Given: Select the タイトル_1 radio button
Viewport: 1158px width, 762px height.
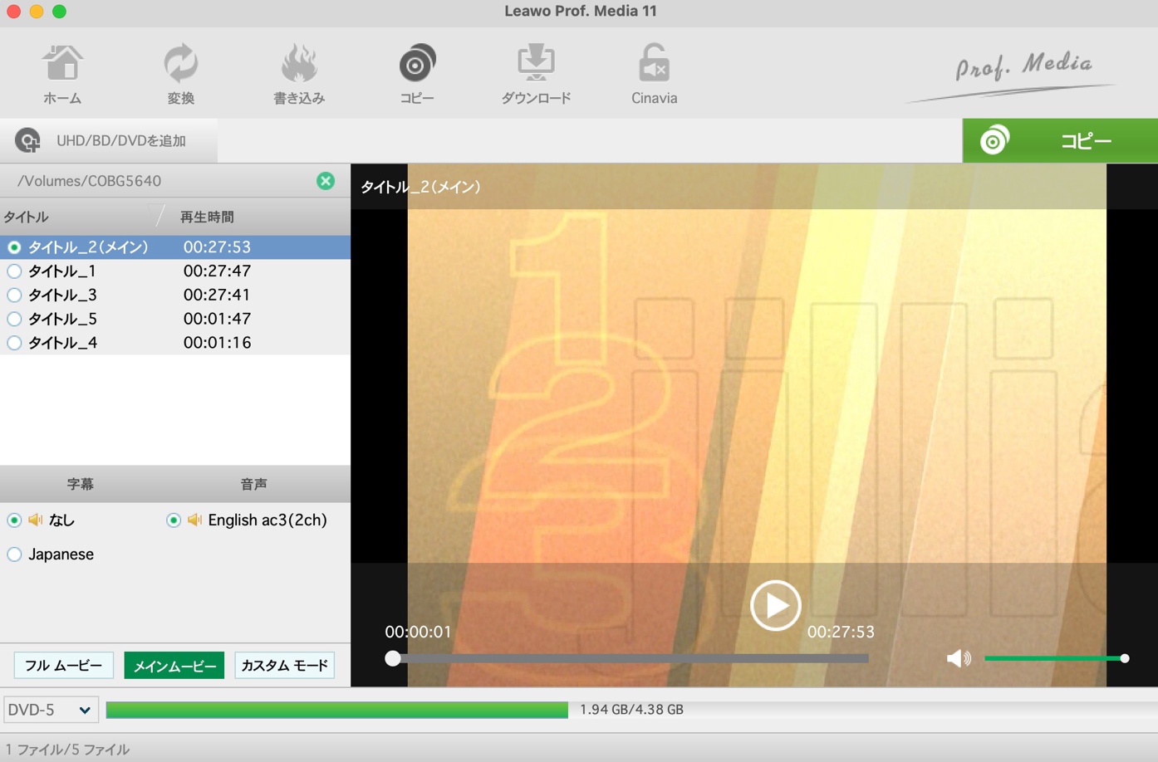Looking at the screenshot, I should 14,271.
